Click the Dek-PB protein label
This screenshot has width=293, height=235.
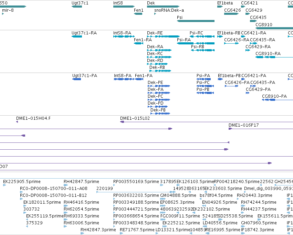(158, 110)
